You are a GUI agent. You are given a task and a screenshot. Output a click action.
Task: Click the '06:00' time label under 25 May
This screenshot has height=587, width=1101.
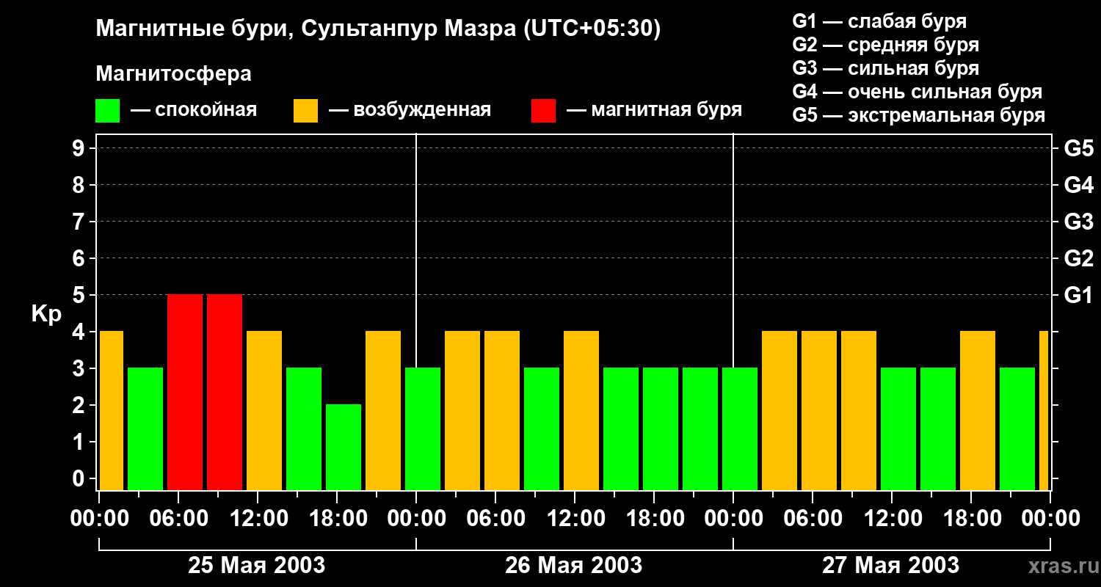pos(179,518)
